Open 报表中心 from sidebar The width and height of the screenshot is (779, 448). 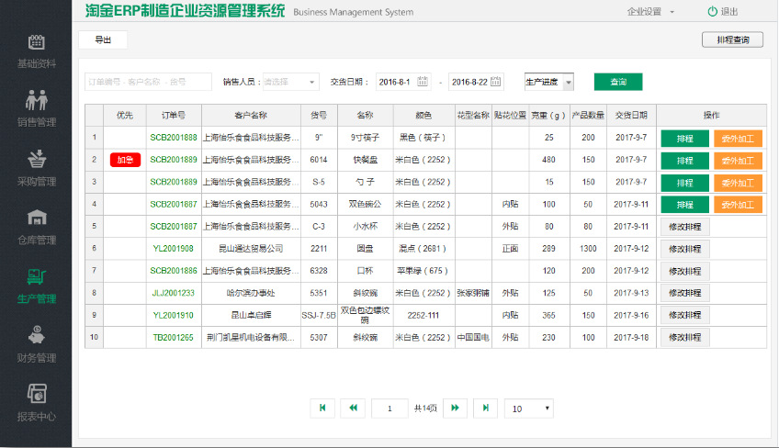(36, 403)
